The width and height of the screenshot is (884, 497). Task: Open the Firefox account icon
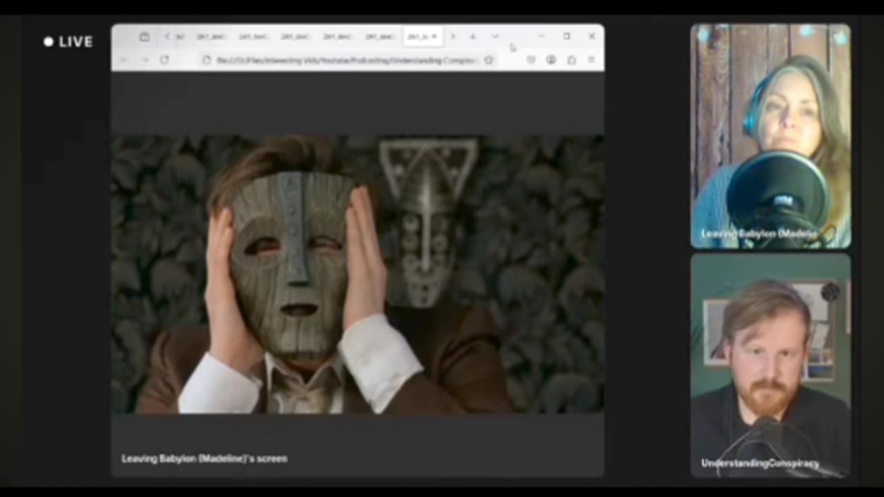[x=551, y=60]
